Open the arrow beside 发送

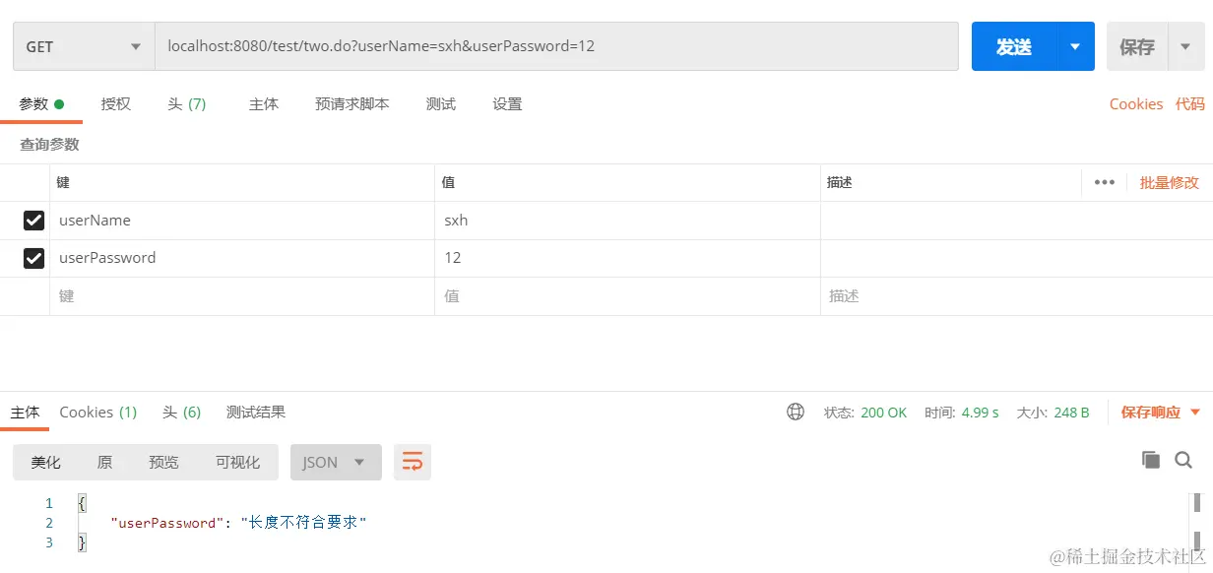1075,46
